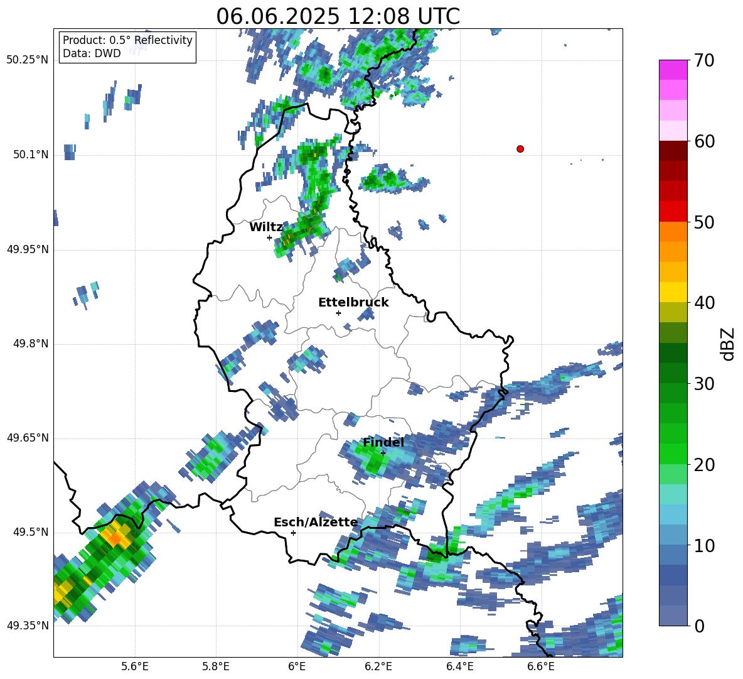Click the 50.1°N latitude label
Image resolution: width=743 pixels, height=679 pixels.
coord(31,155)
